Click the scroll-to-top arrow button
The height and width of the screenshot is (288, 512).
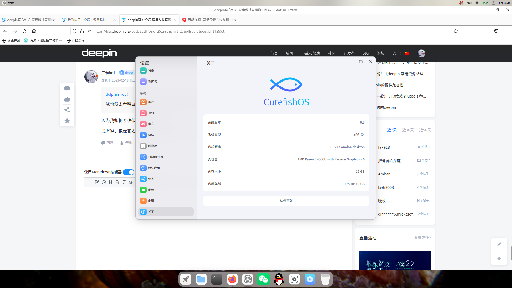click(x=499, y=258)
